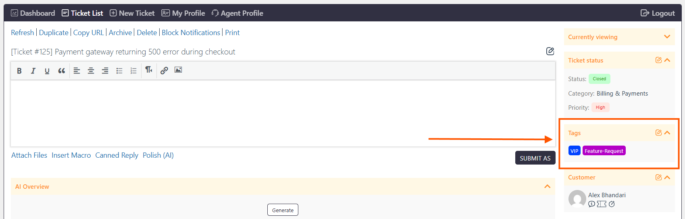685x219 pixels.
Task: Insert a bulleted list
Action: 119,71
